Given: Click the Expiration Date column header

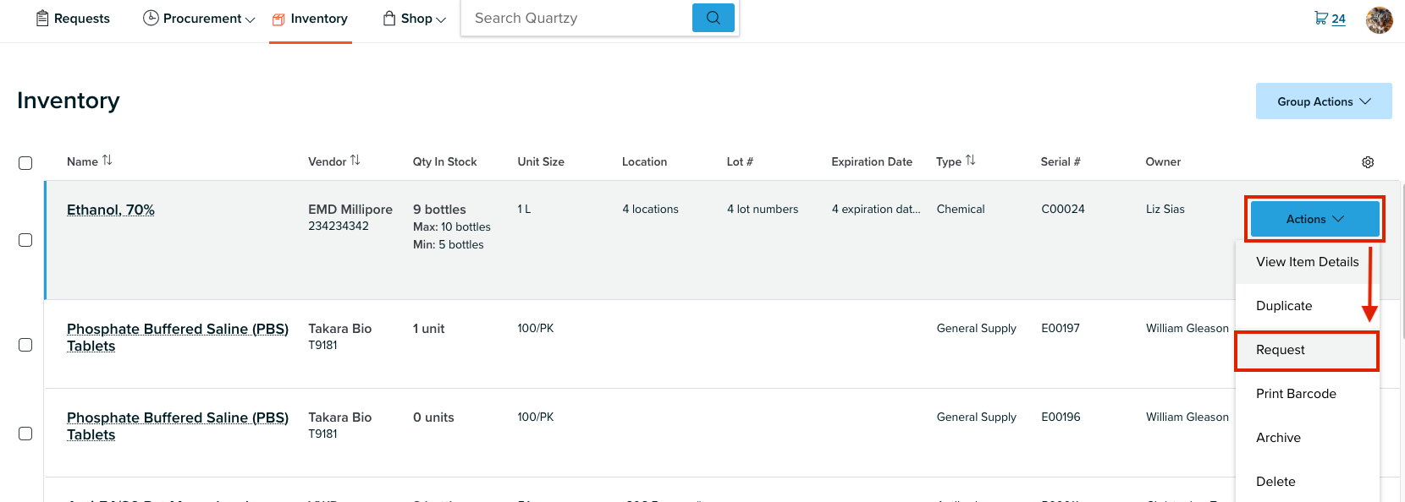Looking at the screenshot, I should point(872,161).
